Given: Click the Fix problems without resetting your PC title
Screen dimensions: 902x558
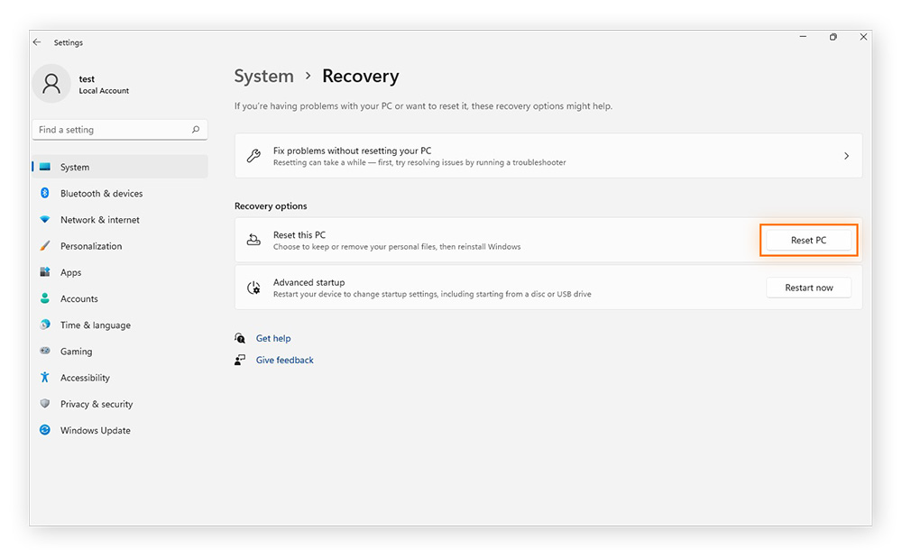Looking at the screenshot, I should coord(352,151).
